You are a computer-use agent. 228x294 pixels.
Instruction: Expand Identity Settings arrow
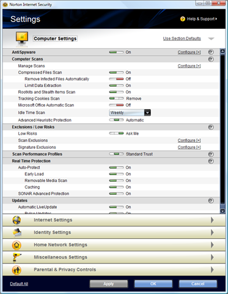point(212,233)
